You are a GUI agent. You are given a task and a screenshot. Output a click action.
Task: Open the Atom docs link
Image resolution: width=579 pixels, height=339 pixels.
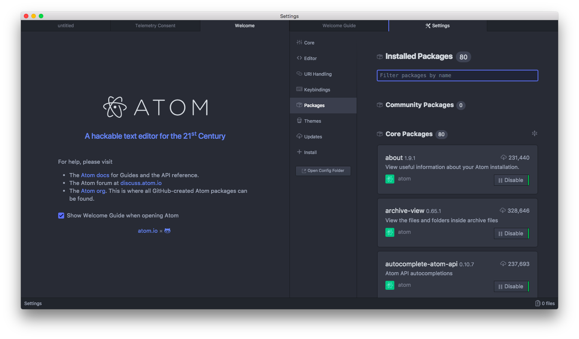click(95, 175)
